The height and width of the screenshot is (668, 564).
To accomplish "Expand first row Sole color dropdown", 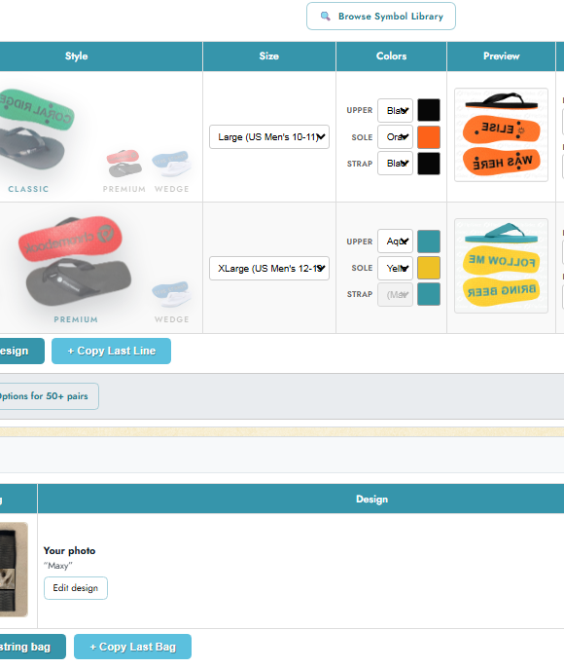I will [x=395, y=136].
